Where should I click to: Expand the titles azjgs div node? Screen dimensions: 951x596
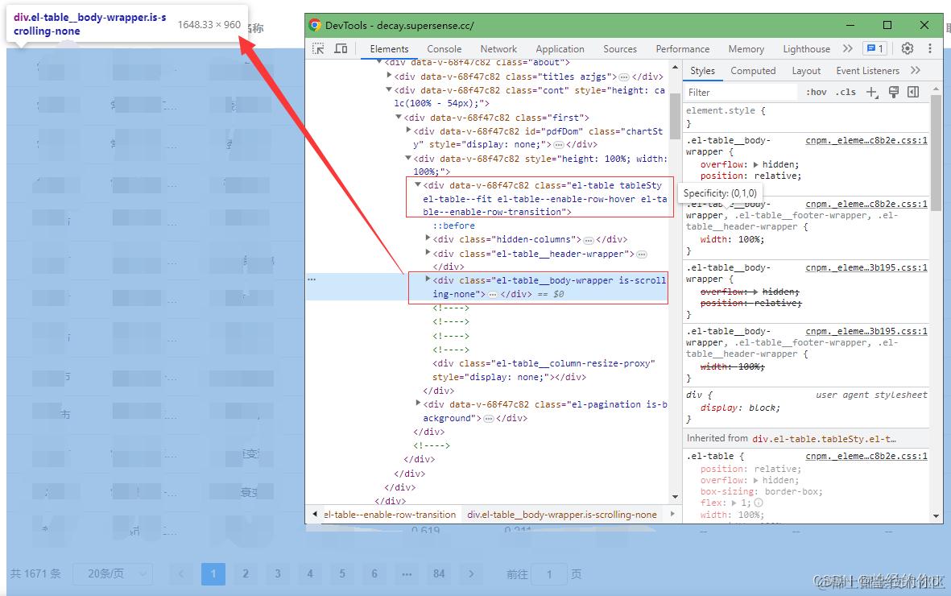coord(389,75)
